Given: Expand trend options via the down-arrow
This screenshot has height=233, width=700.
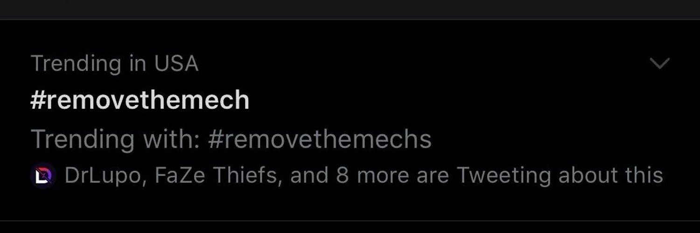Looking at the screenshot, I should coord(660,63).
